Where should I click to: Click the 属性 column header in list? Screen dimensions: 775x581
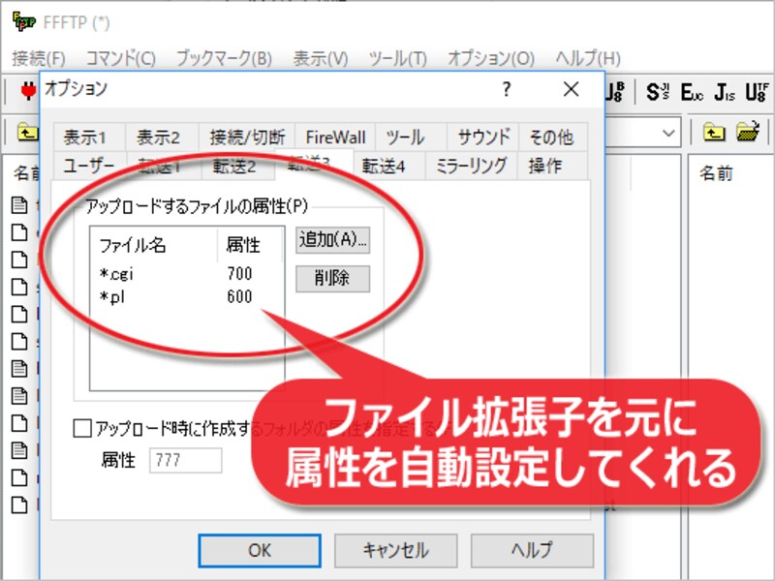[x=250, y=245]
